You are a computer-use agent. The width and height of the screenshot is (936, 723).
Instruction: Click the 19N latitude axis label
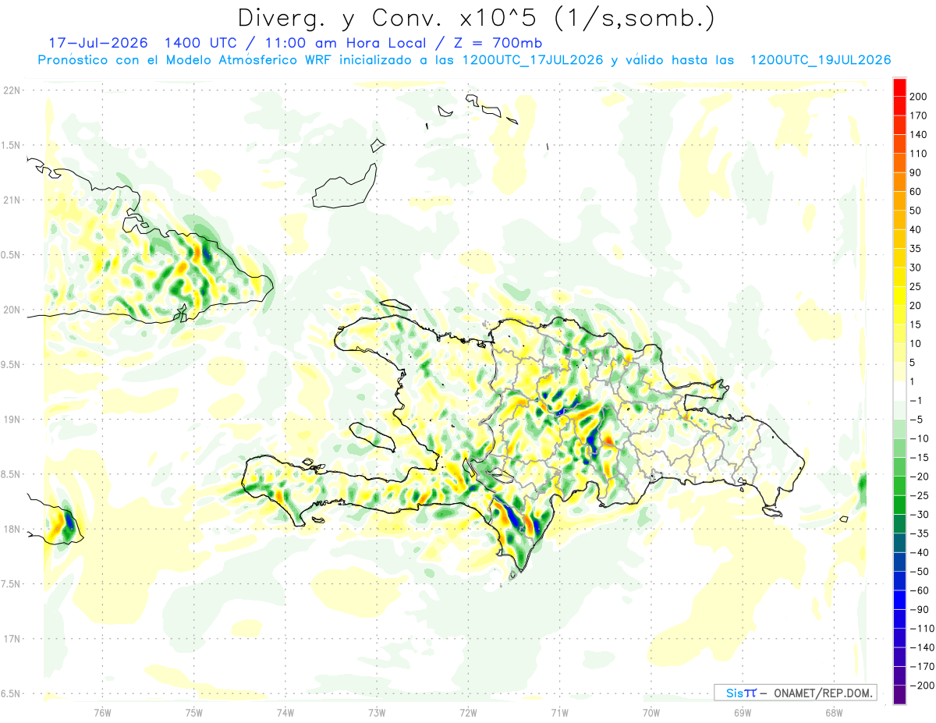pyautogui.click(x=12, y=420)
